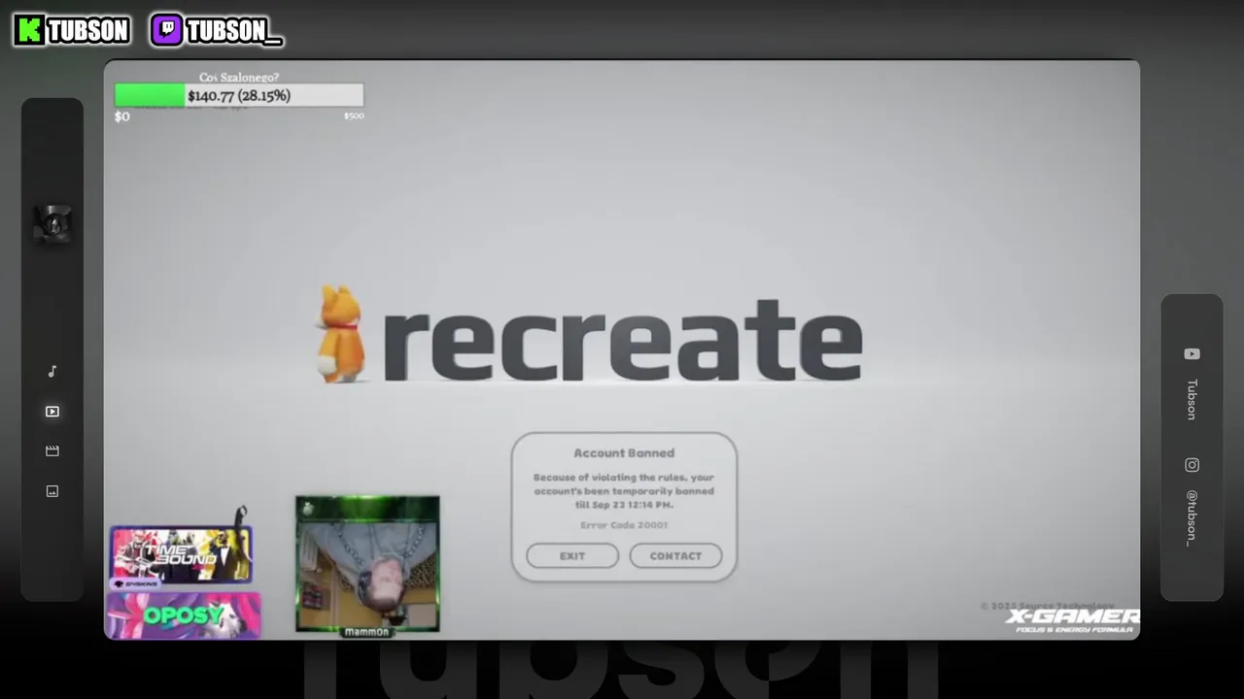Viewport: 1244px width, 699px height.
Task: Click the clapperboard icon in left sidebar
Action: [x=52, y=450]
